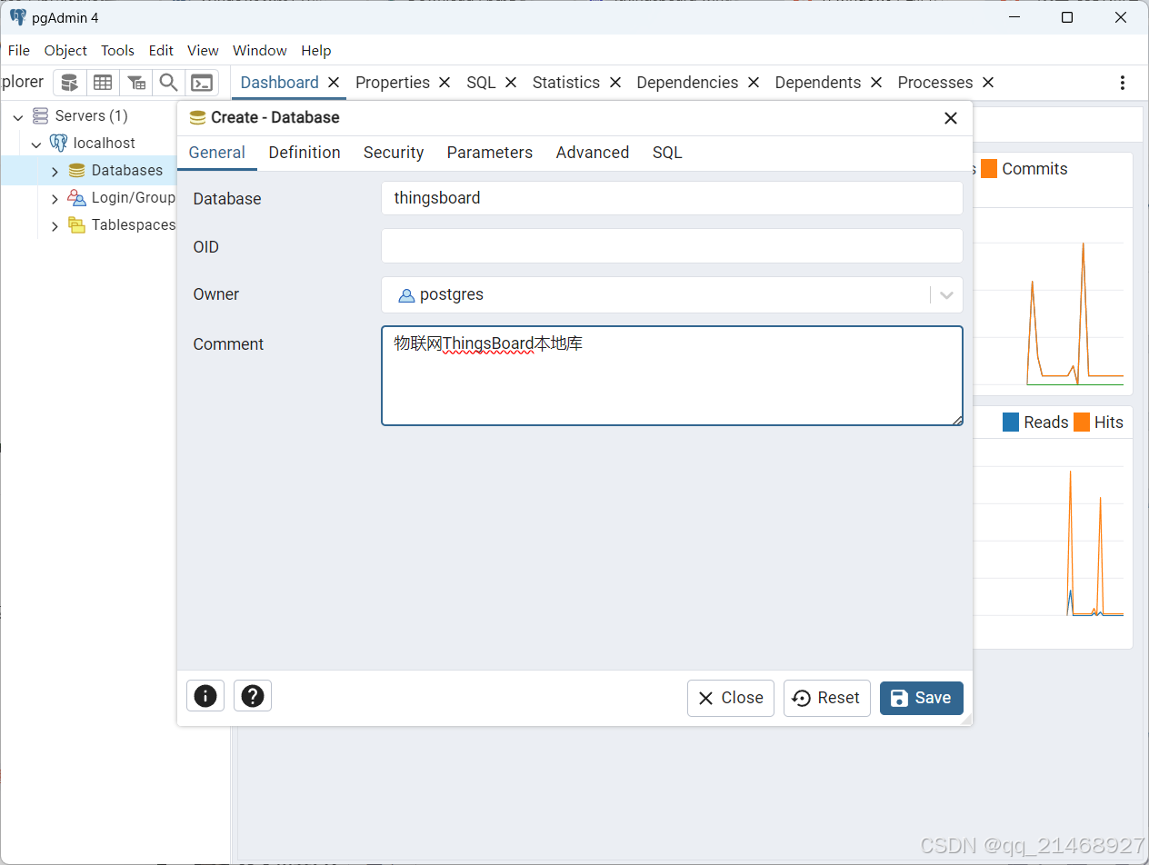1149x865 pixels.
Task: Open the Tools menu
Action: point(117,51)
